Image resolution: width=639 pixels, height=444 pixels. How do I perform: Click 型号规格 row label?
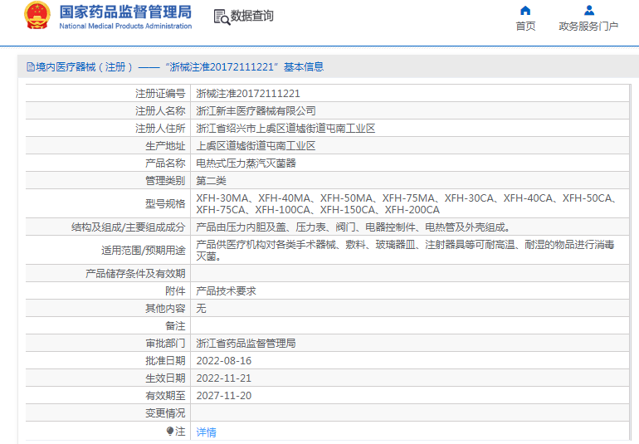pyautogui.click(x=165, y=204)
